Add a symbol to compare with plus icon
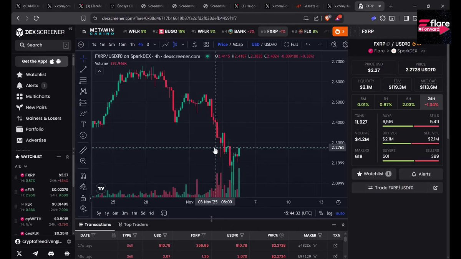The width and height of the screenshot is (461, 259). pos(81,45)
